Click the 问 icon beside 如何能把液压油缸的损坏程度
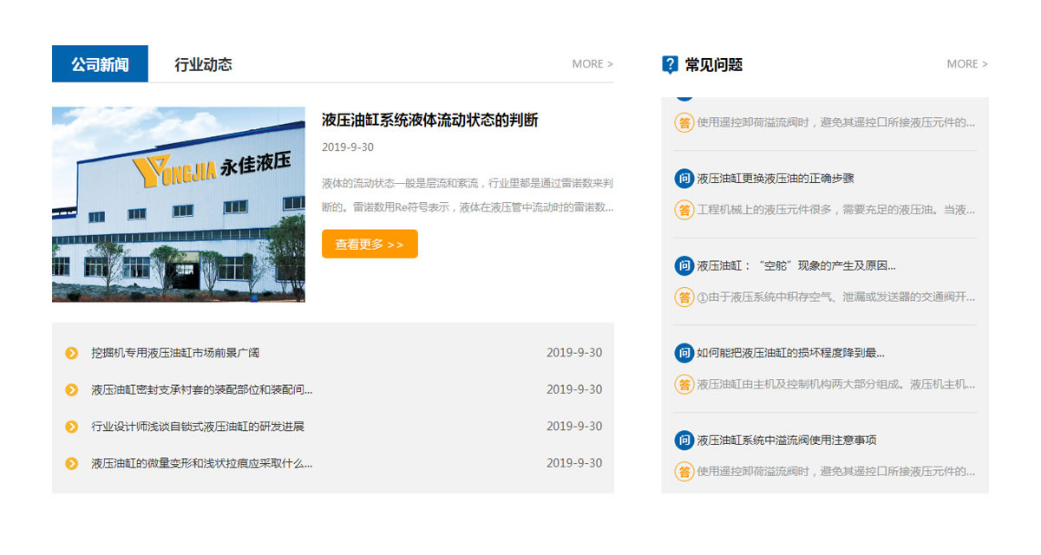Screen dimensions: 1041x555 (684, 353)
